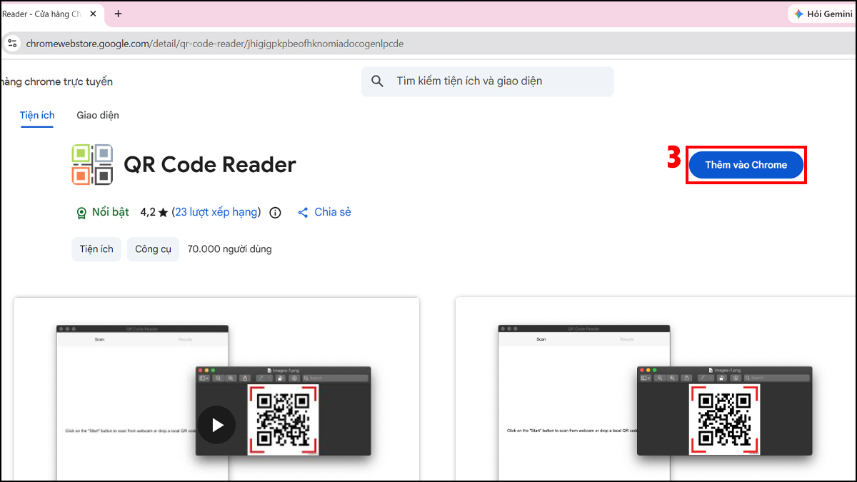Select the address bar URL
857x482 pixels.
coord(215,44)
